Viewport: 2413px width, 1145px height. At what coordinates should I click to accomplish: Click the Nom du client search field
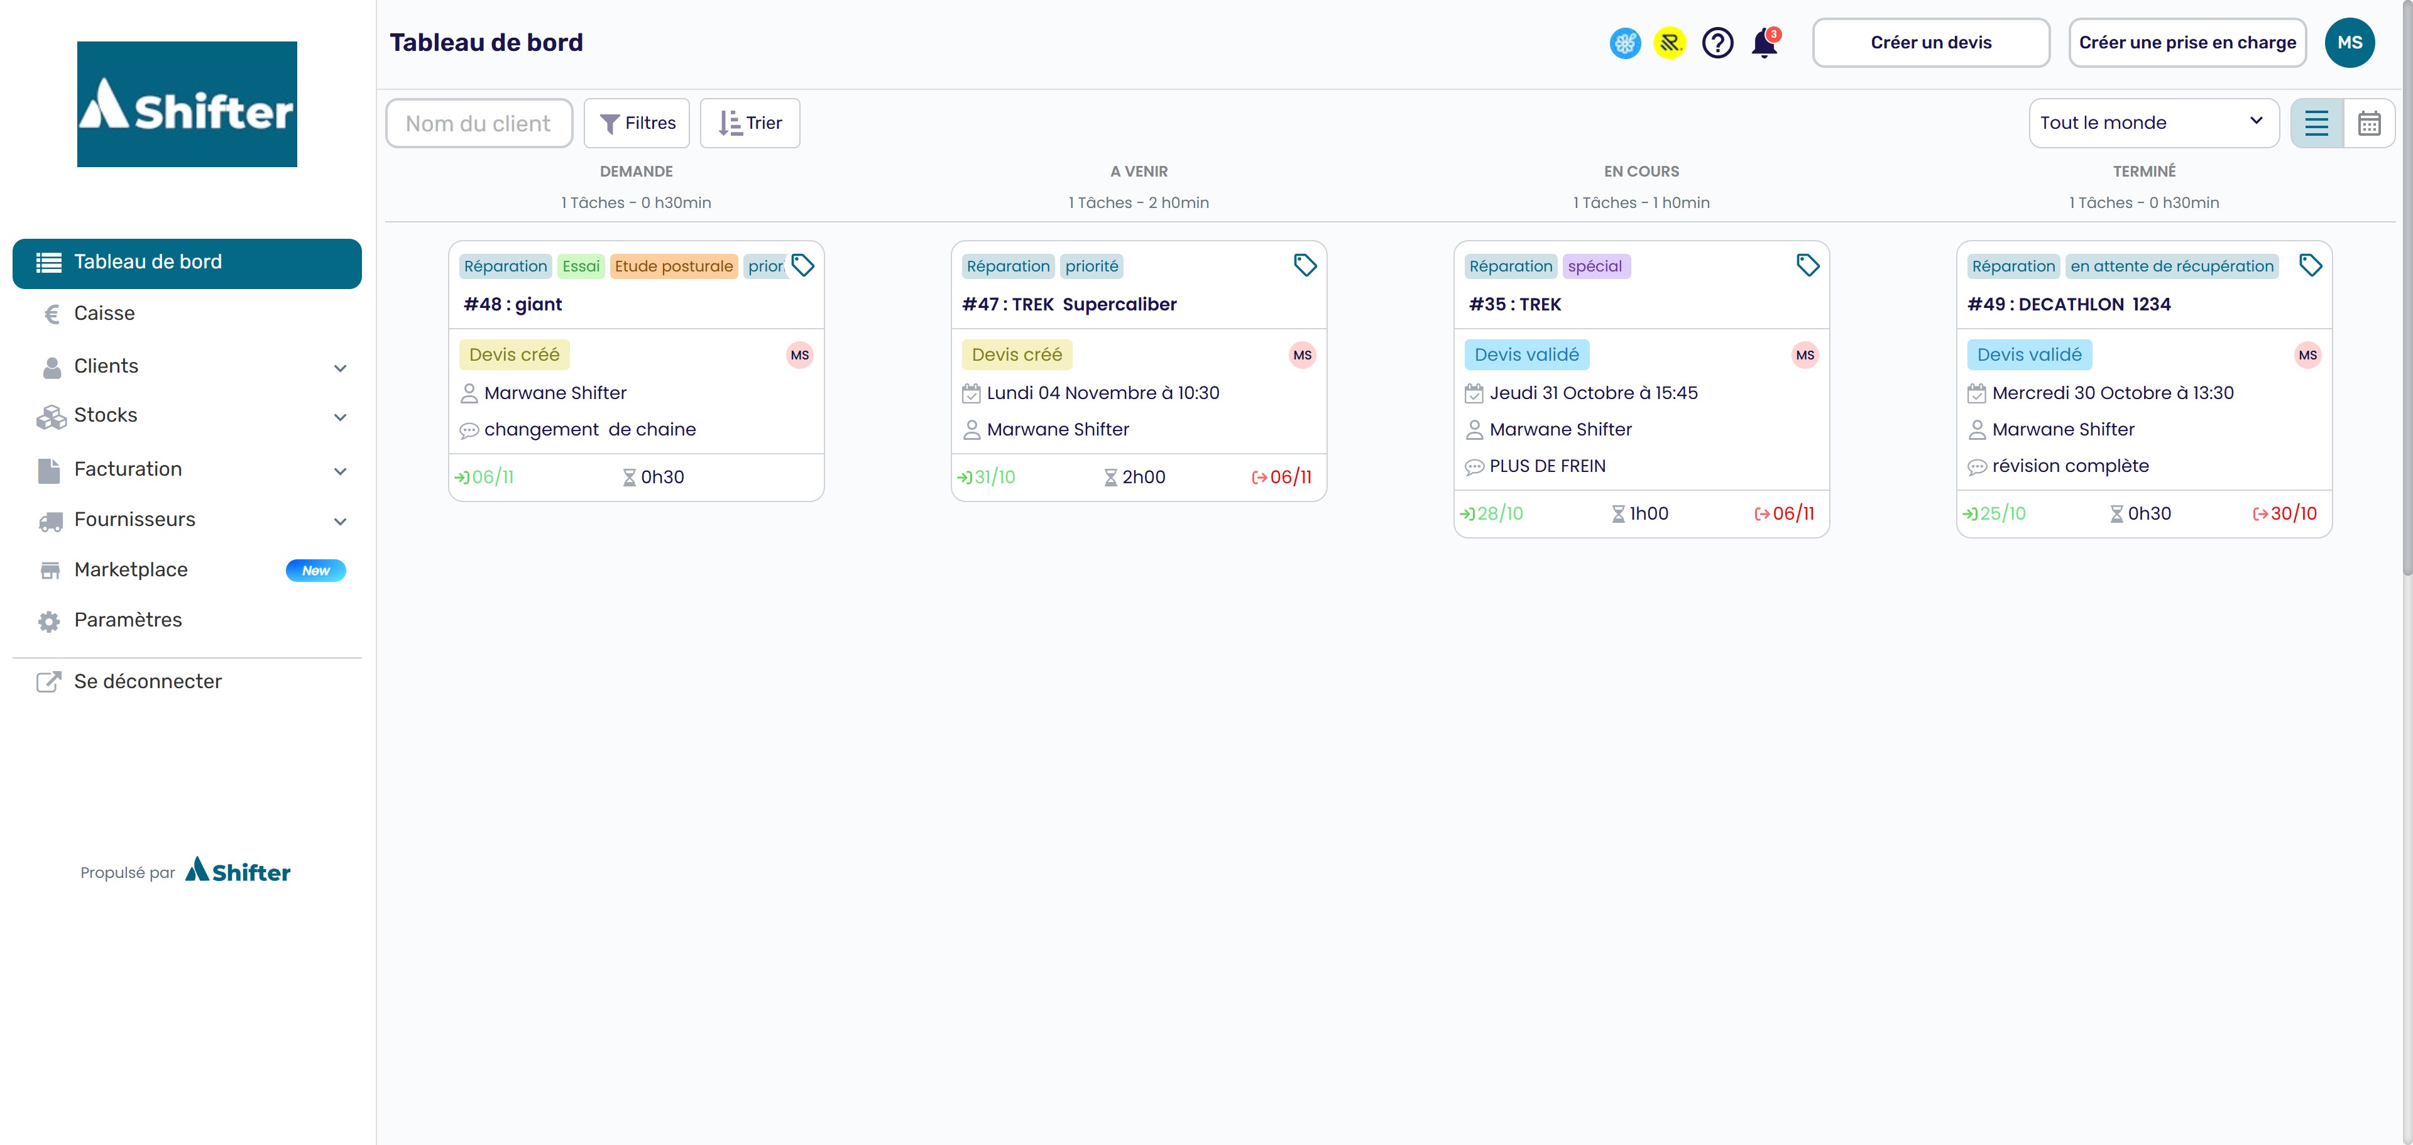[479, 124]
